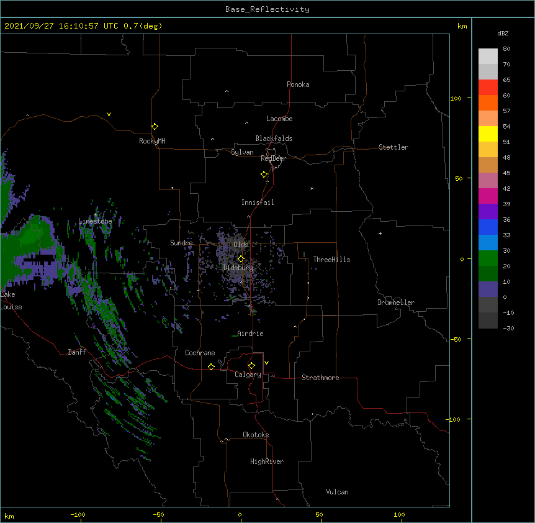
Task: Click the yellow V marker northwest of RockyMH
Action: click(109, 114)
